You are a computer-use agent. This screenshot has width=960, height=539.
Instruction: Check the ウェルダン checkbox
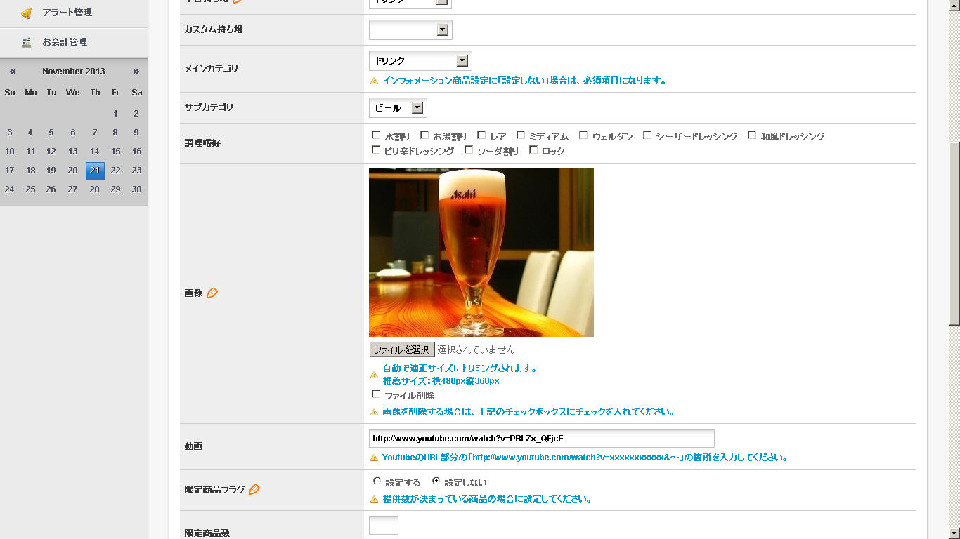point(583,135)
